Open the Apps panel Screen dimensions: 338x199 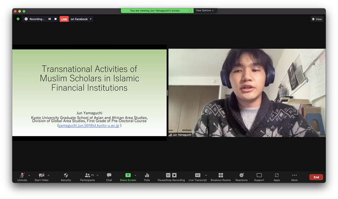(277, 175)
